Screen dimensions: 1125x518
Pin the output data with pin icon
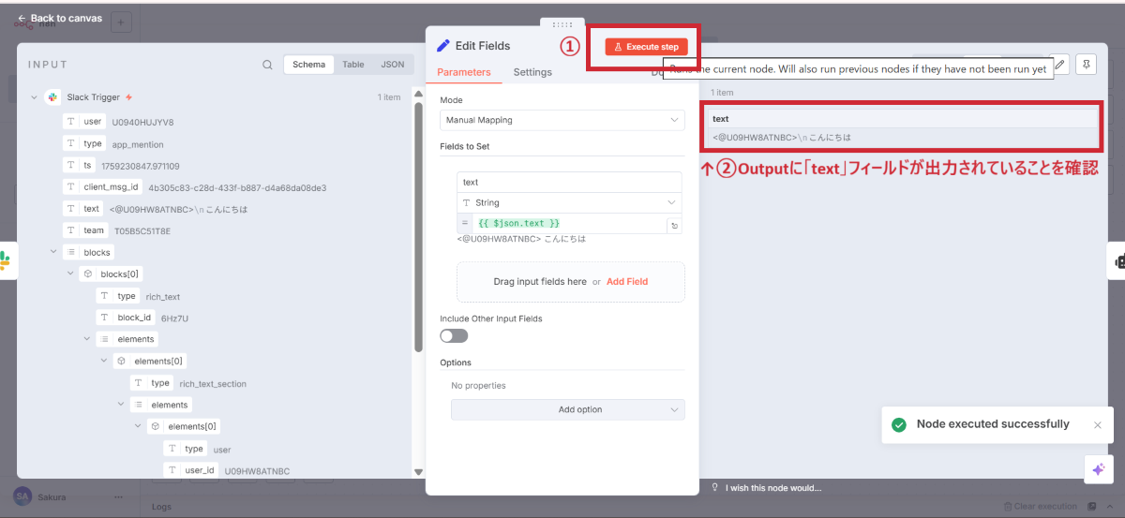click(x=1087, y=64)
